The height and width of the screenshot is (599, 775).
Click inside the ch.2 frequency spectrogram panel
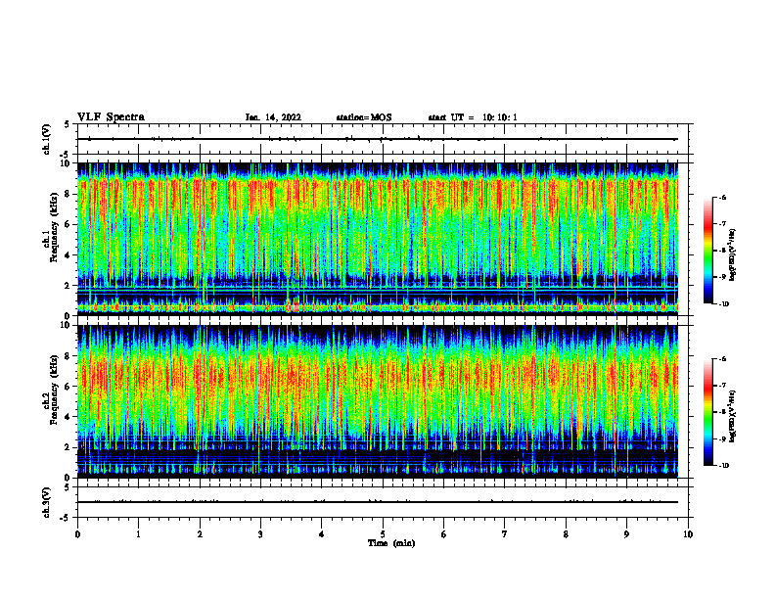coord(378,401)
